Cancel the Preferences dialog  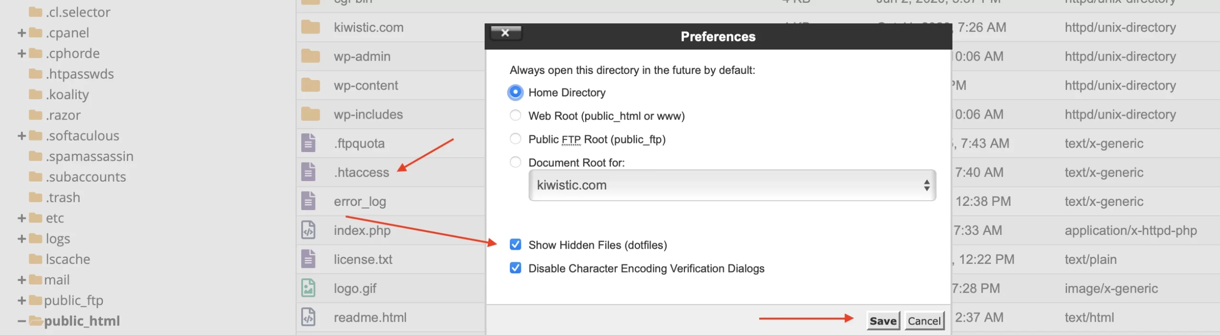point(924,321)
